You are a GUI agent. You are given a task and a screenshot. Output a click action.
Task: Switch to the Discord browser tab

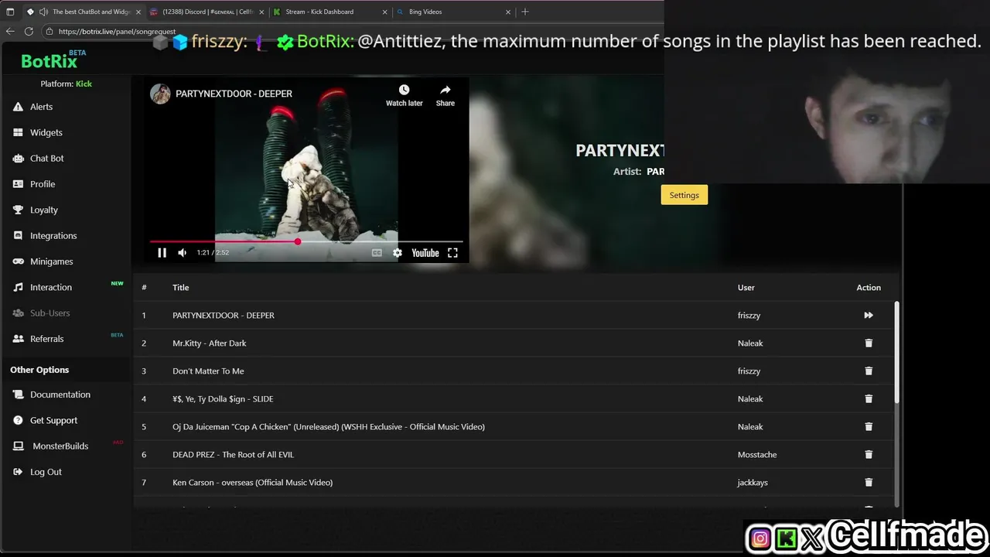(x=205, y=12)
